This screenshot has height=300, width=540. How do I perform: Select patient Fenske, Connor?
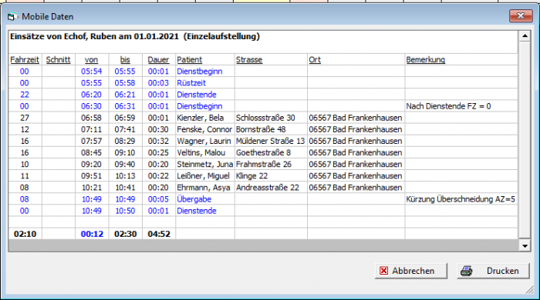[204, 129]
